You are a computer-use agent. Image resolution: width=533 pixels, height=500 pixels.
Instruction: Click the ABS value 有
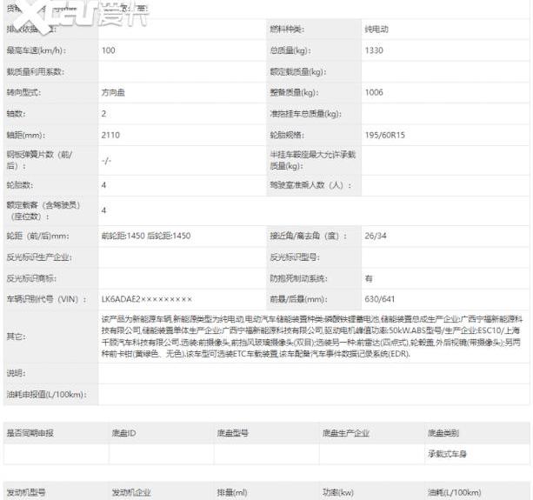369,278
